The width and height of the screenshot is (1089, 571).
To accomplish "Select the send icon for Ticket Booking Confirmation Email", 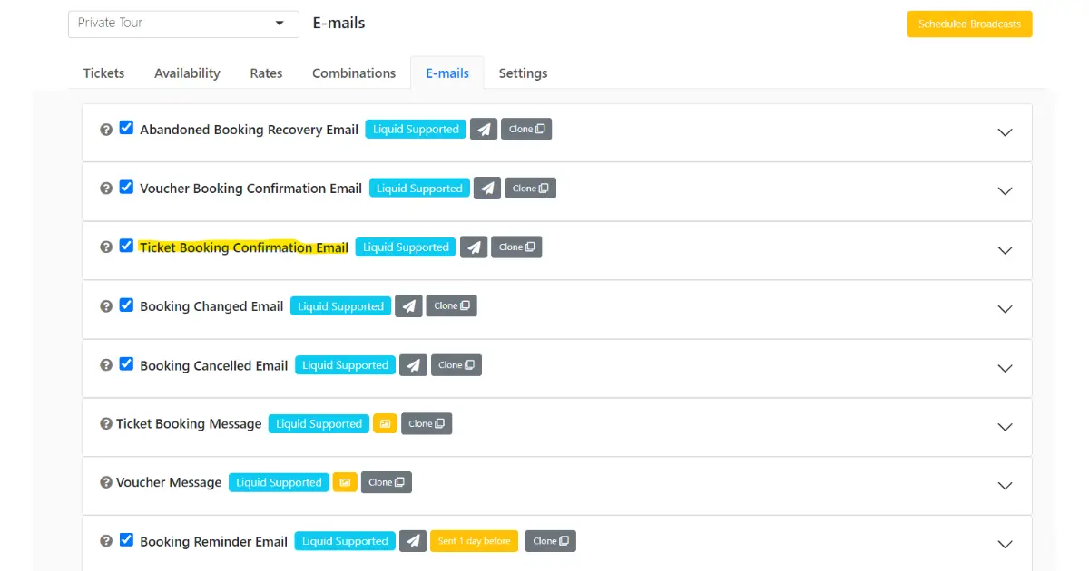I will (474, 247).
